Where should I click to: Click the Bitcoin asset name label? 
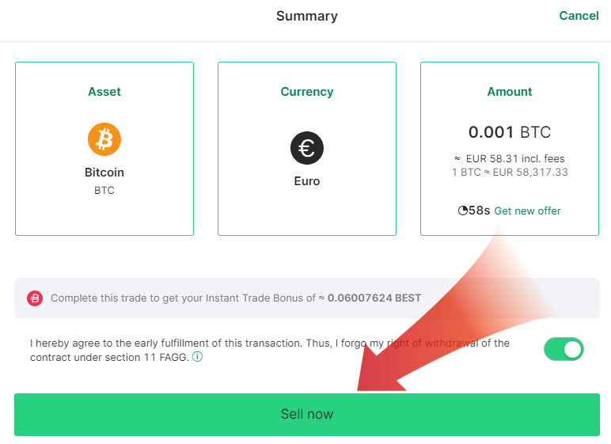[x=104, y=173]
